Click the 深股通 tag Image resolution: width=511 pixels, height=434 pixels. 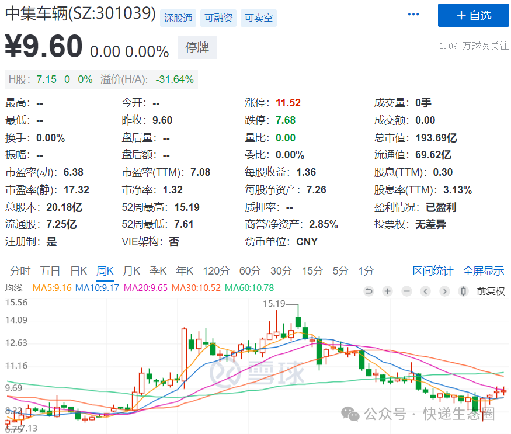[178, 18]
